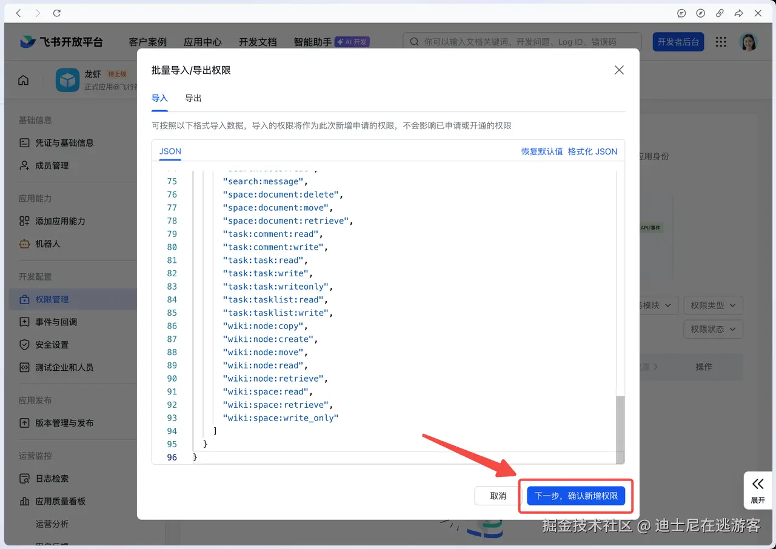776x549 pixels.
Task: Click 下一步，确认新增权限 button
Action: pos(576,496)
